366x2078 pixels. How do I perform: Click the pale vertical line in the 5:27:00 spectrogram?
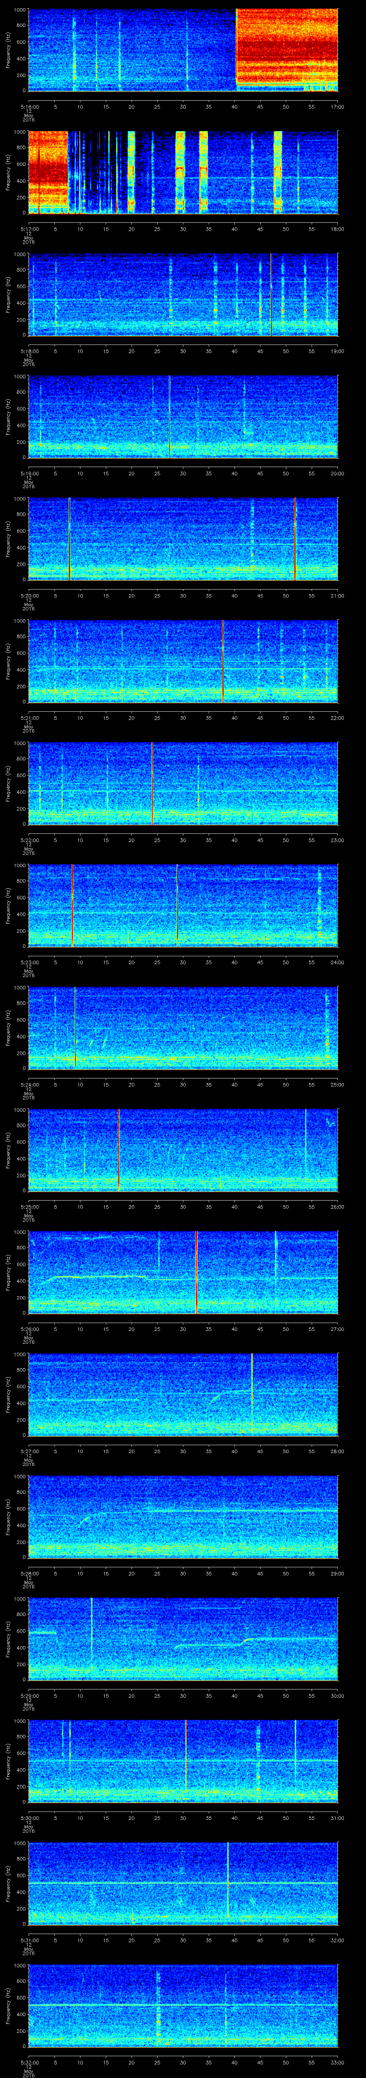252,1393
